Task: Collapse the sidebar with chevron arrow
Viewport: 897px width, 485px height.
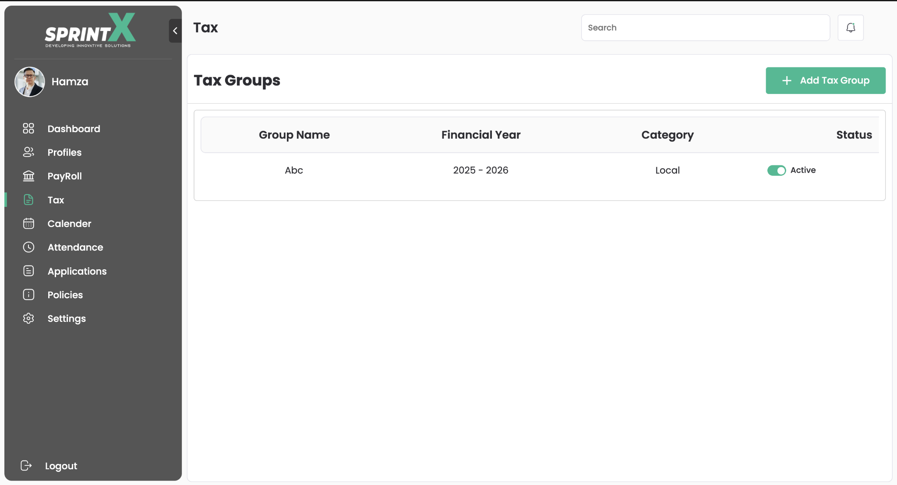Action: coord(175,31)
